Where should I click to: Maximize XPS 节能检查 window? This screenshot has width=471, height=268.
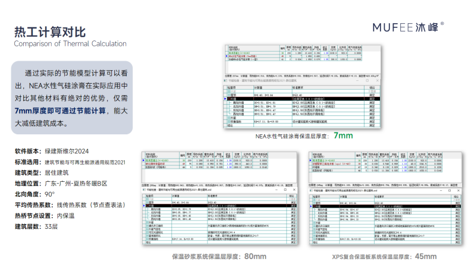[x=450, y=191]
